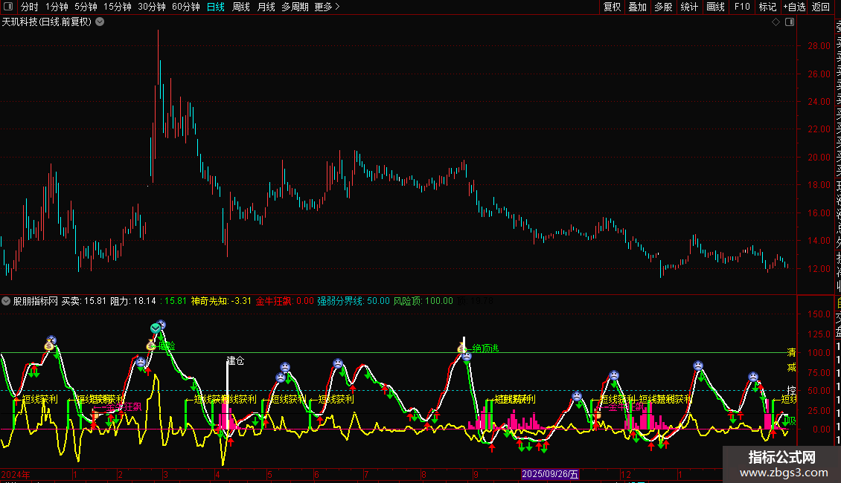This screenshot has width=841, height=483.
Task: Click the 复权 adjustment button
Action: click(x=612, y=7)
